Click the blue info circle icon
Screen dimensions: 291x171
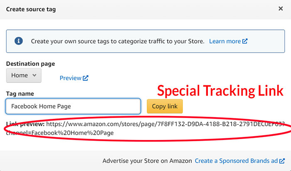click(19, 41)
